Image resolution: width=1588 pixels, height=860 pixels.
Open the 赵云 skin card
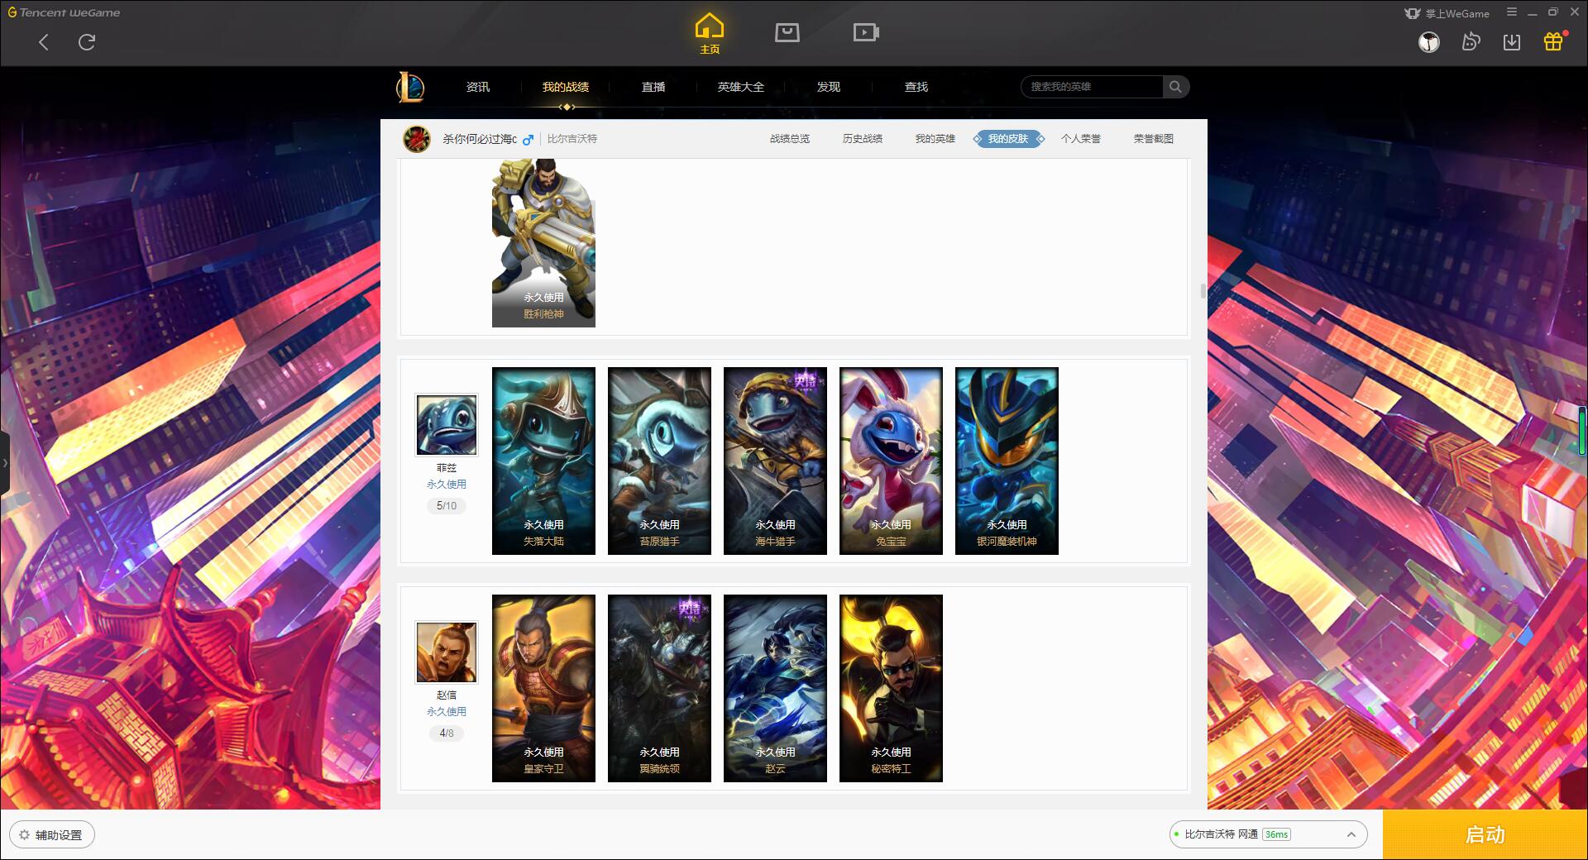pos(775,688)
